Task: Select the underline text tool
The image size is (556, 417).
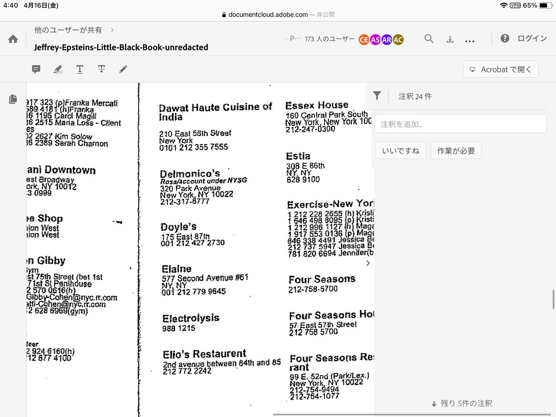Action: pos(79,69)
